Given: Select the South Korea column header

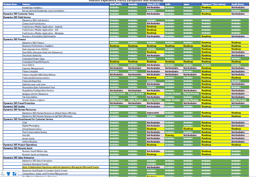Looking at the screenshot, I should pos(240,4).
